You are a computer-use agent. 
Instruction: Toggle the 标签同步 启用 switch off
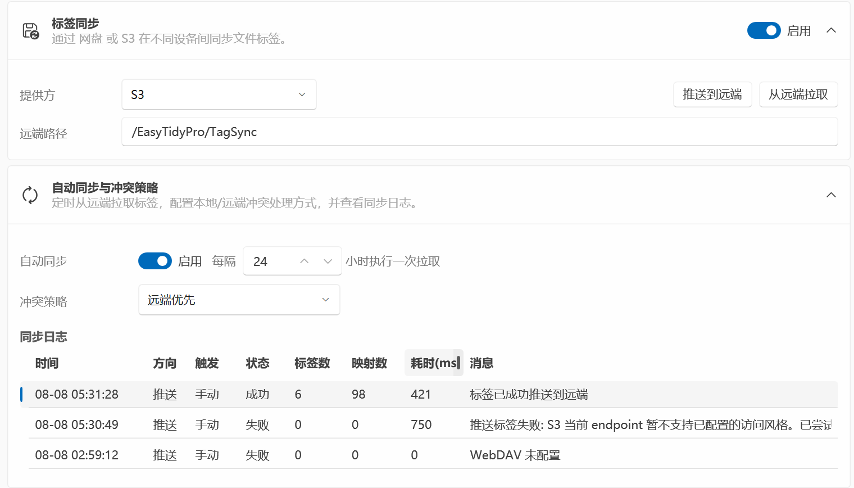tap(764, 30)
